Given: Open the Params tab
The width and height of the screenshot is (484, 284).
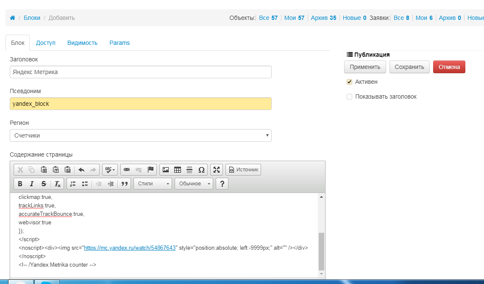Looking at the screenshot, I should point(120,43).
